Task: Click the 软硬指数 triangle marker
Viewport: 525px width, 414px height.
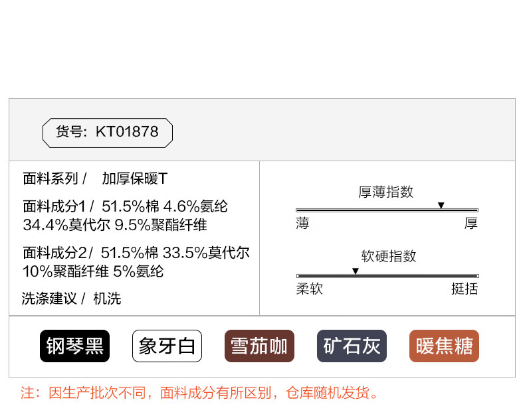Action: 356,271
